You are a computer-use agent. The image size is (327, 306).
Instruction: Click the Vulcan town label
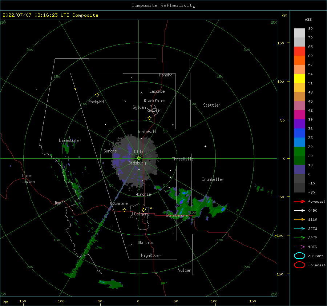click(185, 270)
